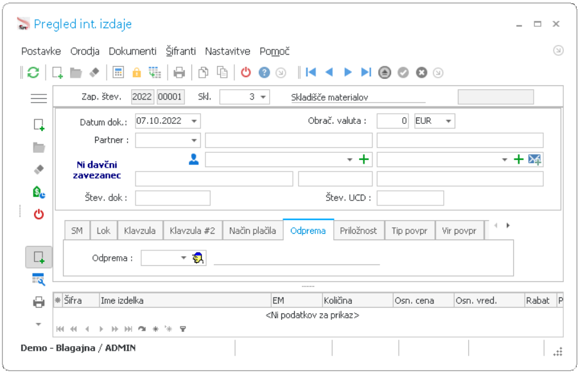This screenshot has height=375, width=578.
Task: Click the eraser icon in the left sidebar
Action: [39, 170]
